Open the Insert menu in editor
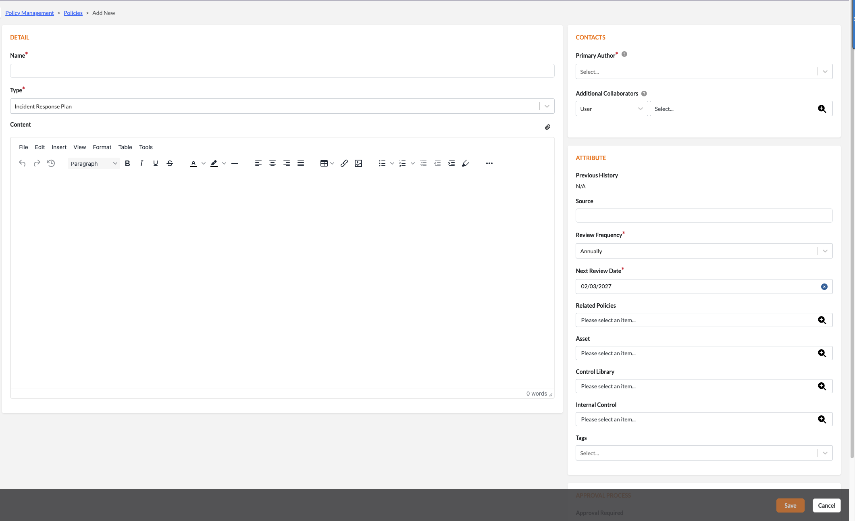 tap(59, 147)
